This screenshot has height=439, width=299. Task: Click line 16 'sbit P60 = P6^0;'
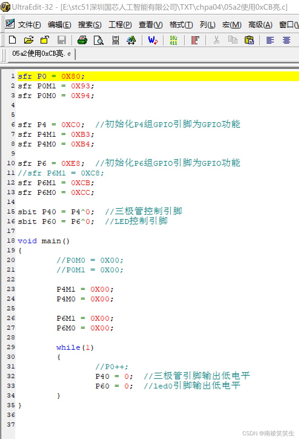click(x=56, y=221)
